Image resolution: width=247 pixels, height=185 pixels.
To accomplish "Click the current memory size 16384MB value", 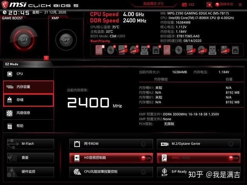I will coord(179,72).
